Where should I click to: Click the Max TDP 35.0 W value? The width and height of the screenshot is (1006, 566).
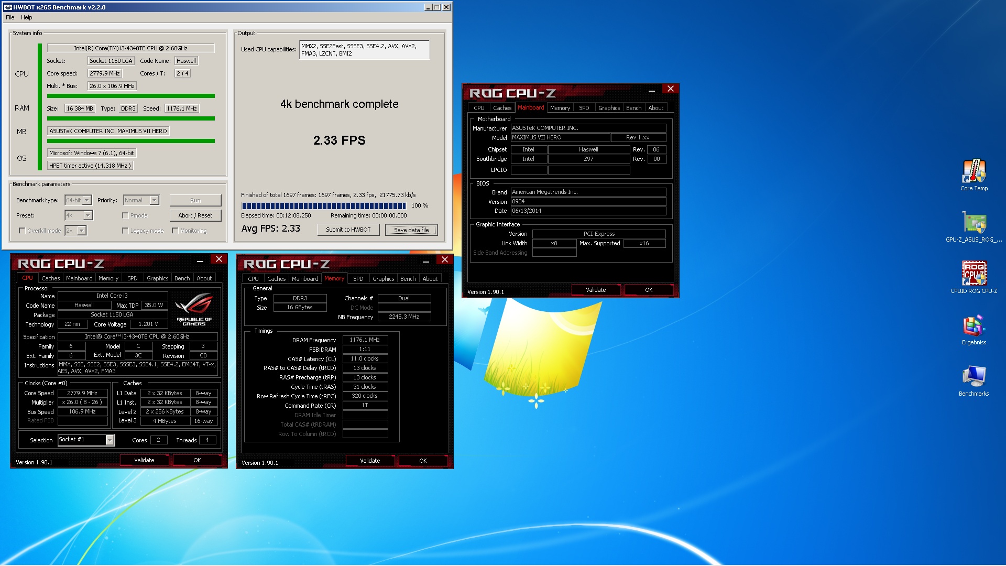[x=154, y=305]
